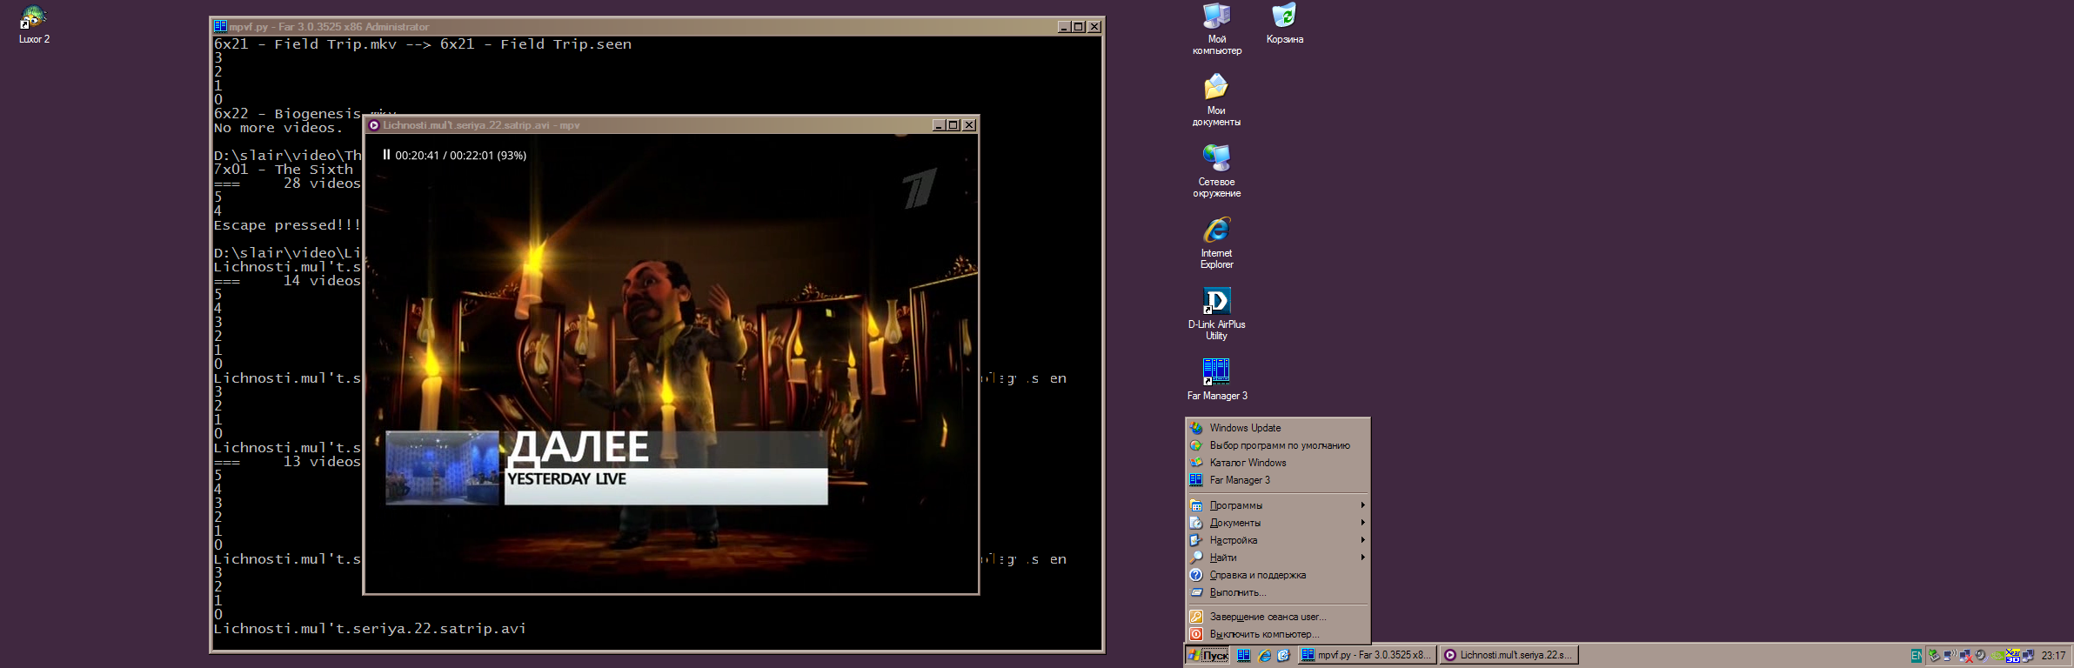Image resolution: width=2074 pixels, height=668 pixels.
Task: Launch Far Manager 3 from start menu
Action: click(x=1277, y=480)
